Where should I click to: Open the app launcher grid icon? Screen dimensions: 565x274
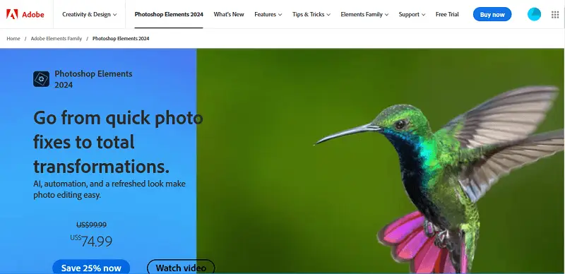pyautogui.click(x=555, y=14)
